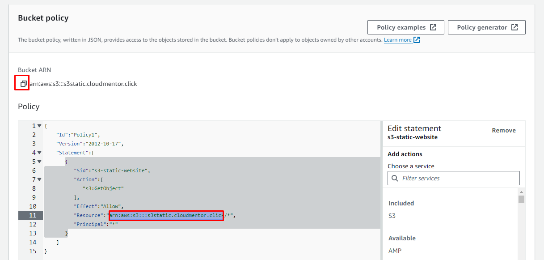This screenshot has height=260, width=544.
Task: Collapse the Statement array at line 4
Action: pyautogui.click(x=39, y=153)
